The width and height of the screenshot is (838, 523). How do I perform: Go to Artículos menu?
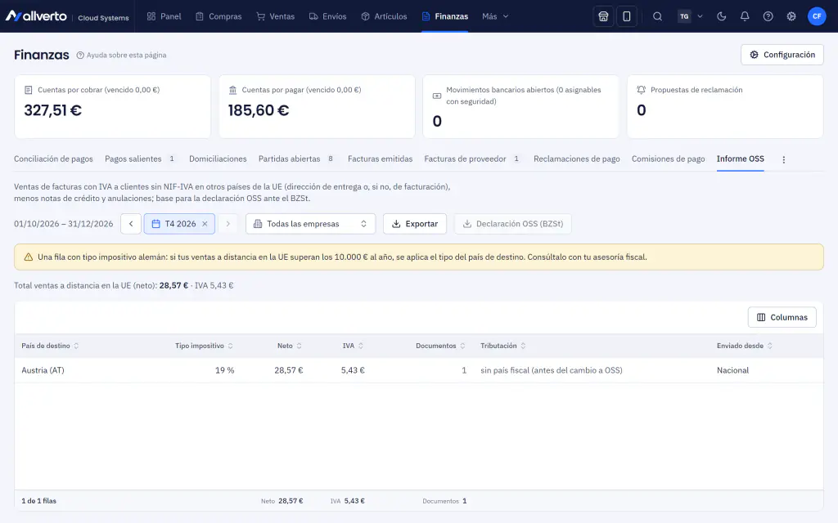[384, 16]
